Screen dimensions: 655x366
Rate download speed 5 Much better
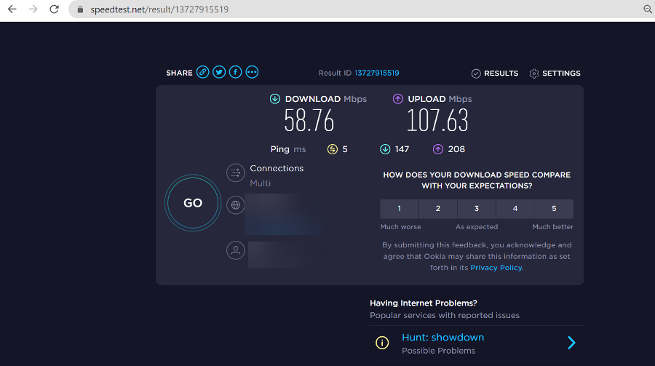(x=554, y=209)
